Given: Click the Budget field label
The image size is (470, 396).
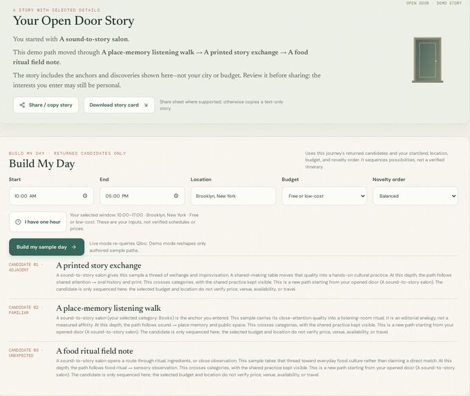Looking at the screenshot, I should tap(290, 179).
